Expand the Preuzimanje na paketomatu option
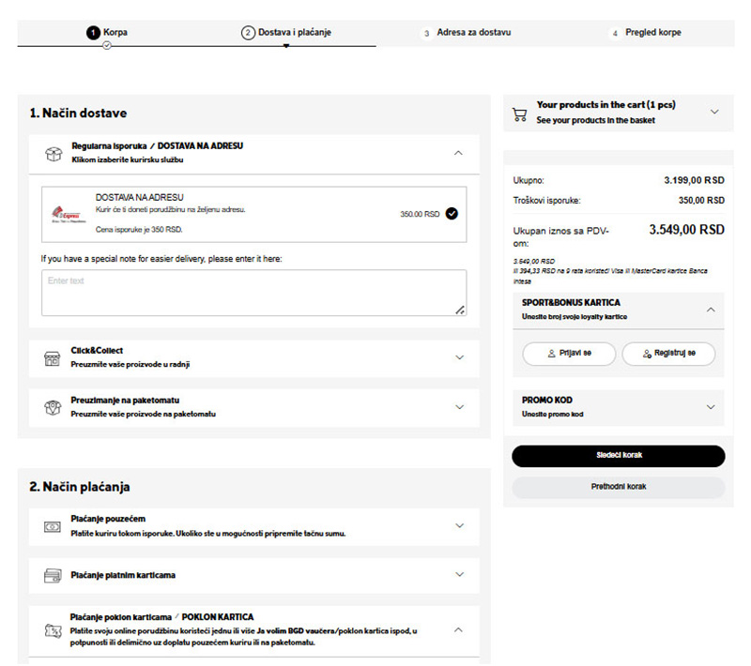751x666 pixels. click(x=458, y=407)
